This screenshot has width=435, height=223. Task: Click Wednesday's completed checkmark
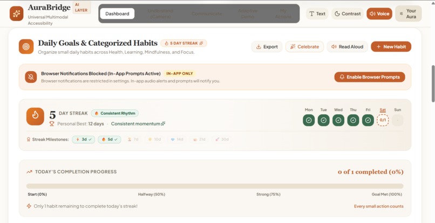click(x=338, y=120)
